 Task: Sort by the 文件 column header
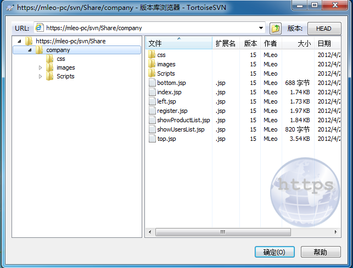(x=179, y=43)
